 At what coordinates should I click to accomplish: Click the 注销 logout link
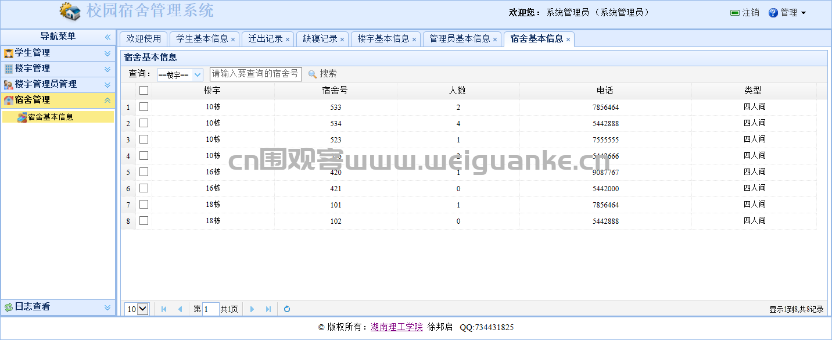click(x=751, y=13)
